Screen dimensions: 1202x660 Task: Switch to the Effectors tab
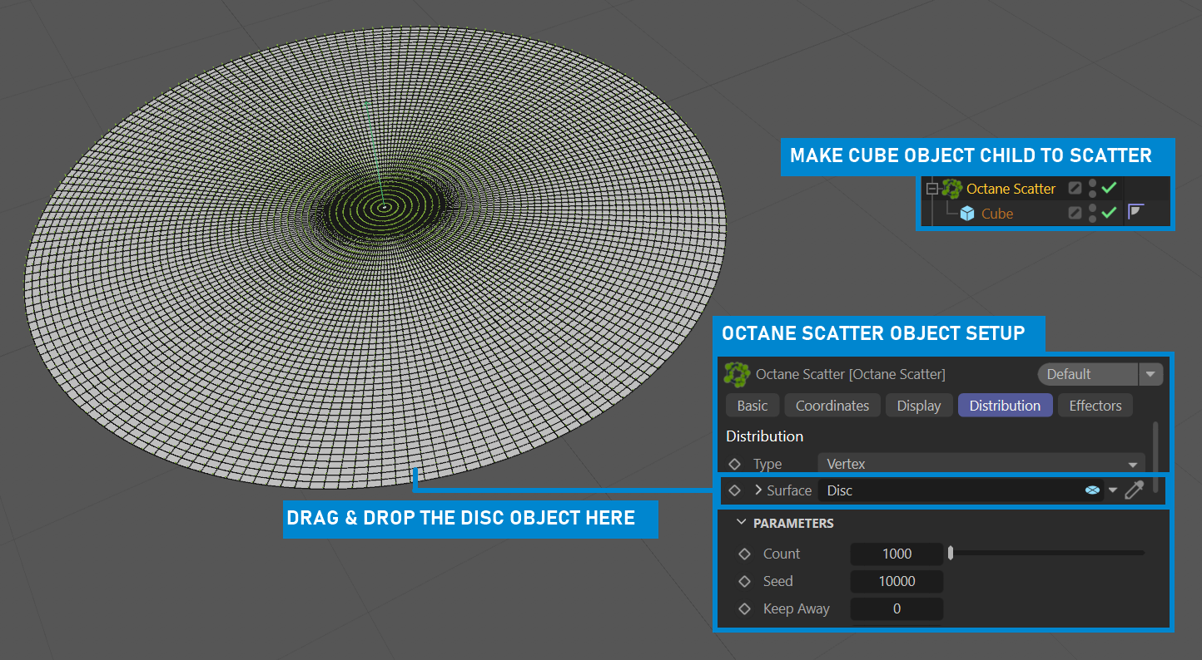(x=1095, y=406)
